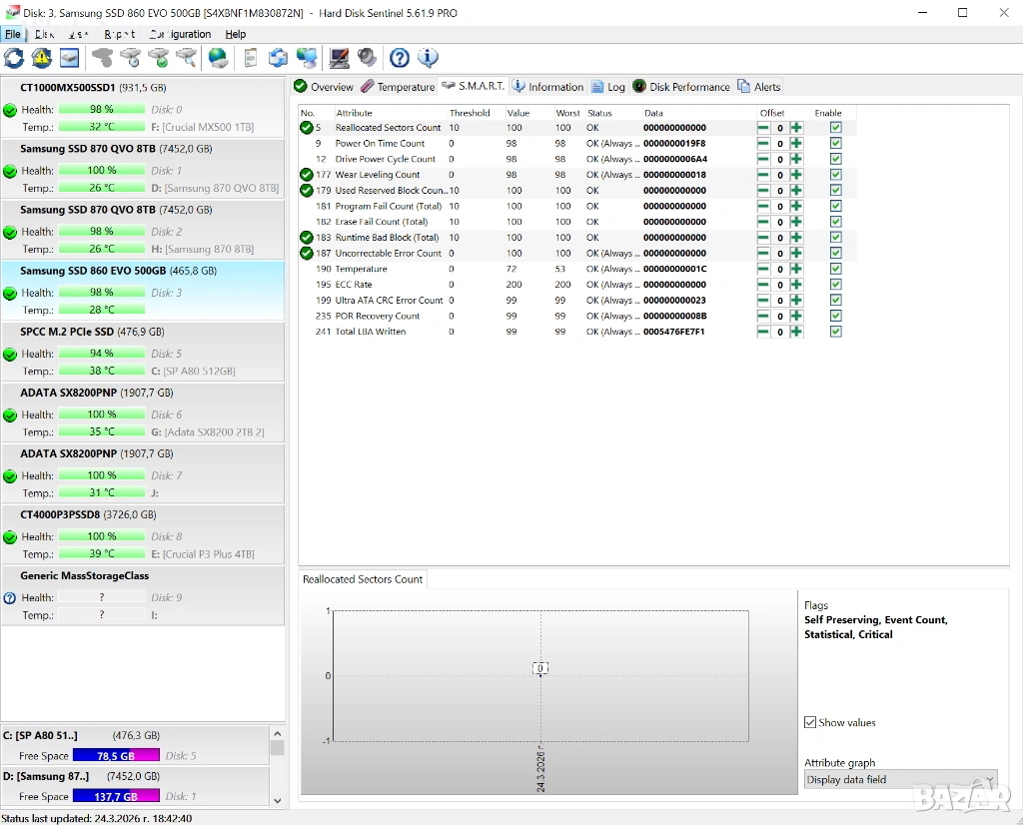Click the report document toolbar icon
Screen dimensions: 1023x825
[251, 58]
